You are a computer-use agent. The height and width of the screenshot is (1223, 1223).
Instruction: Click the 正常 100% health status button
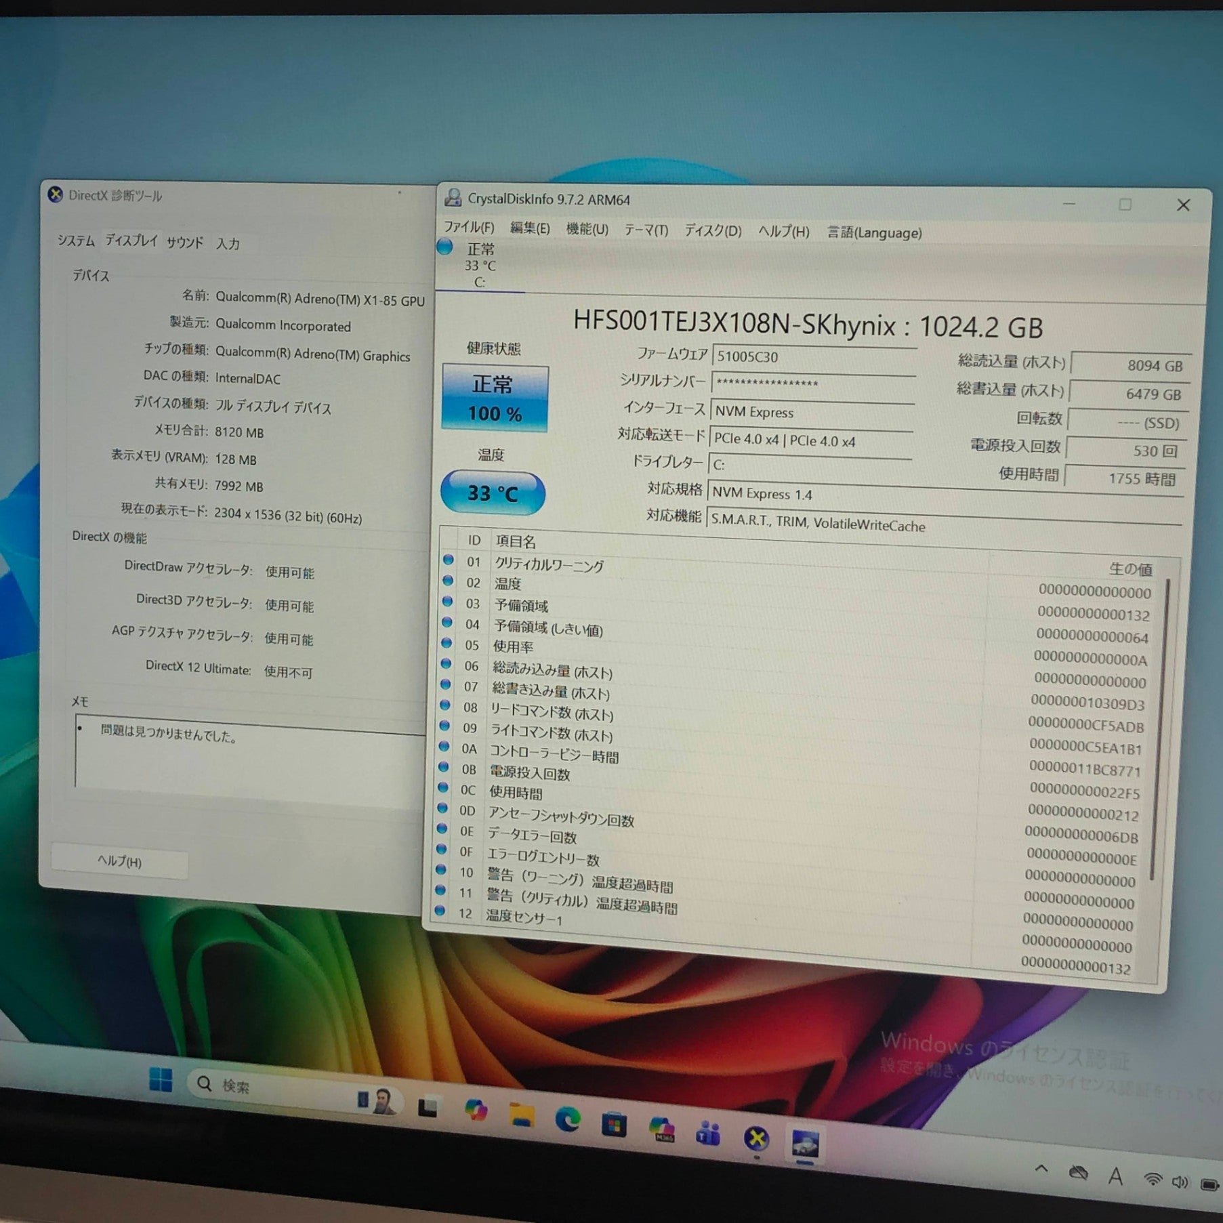[495, 398]
